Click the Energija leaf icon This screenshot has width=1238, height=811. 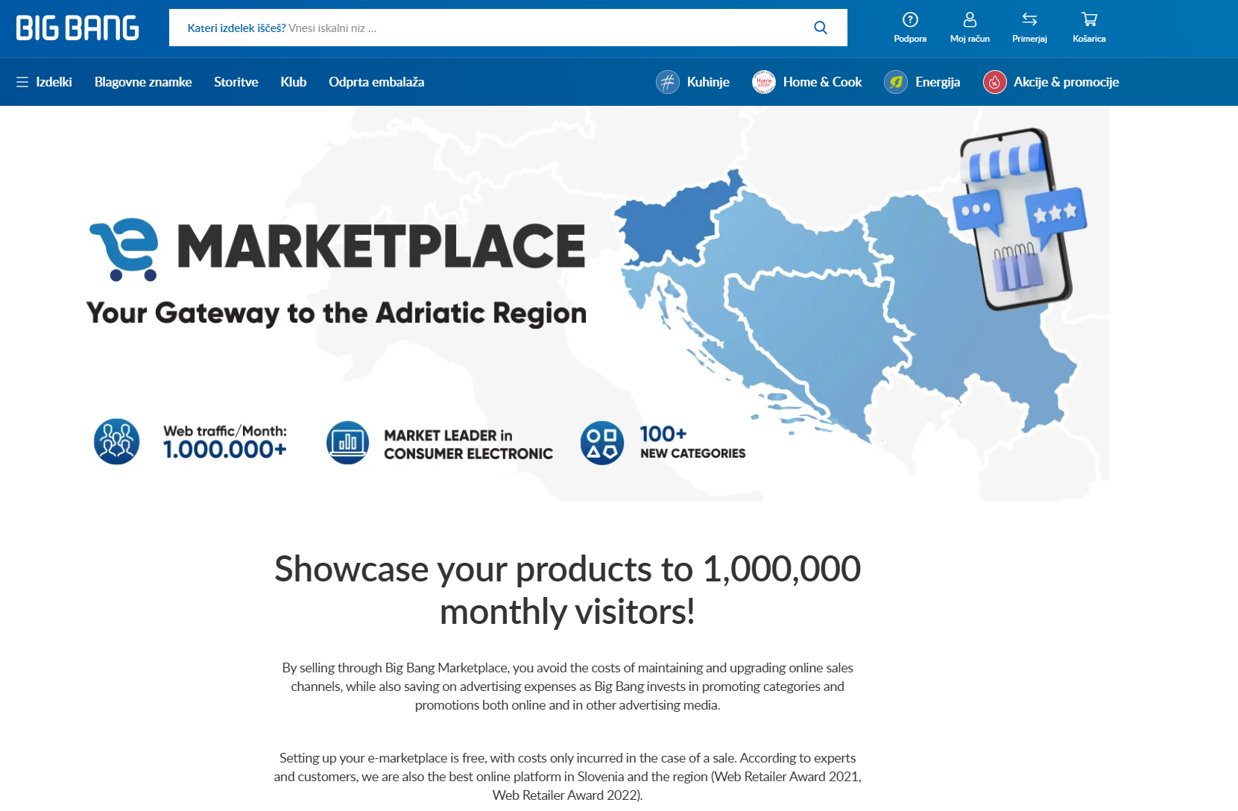896,82
